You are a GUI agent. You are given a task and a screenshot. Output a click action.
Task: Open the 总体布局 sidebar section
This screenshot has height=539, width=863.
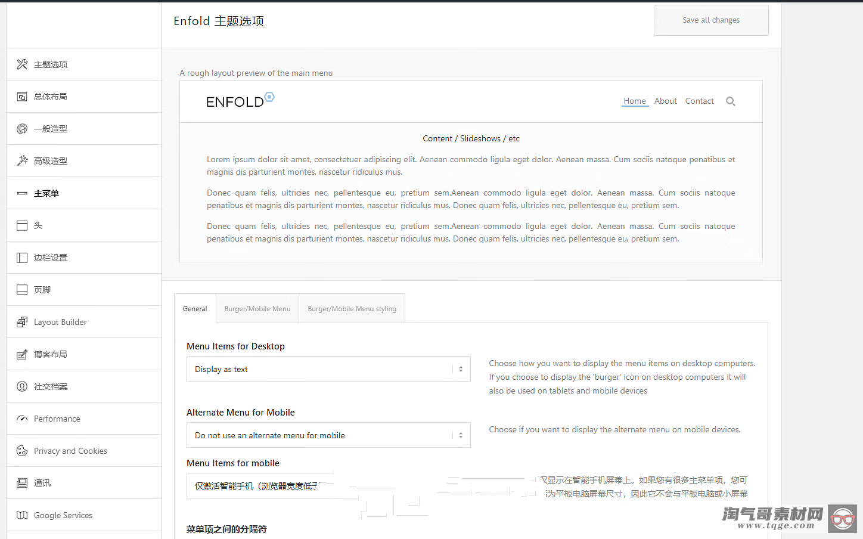click(83, 97)
